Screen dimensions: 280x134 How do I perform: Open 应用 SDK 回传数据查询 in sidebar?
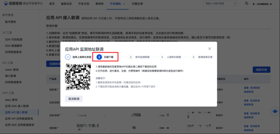(20, 125)
